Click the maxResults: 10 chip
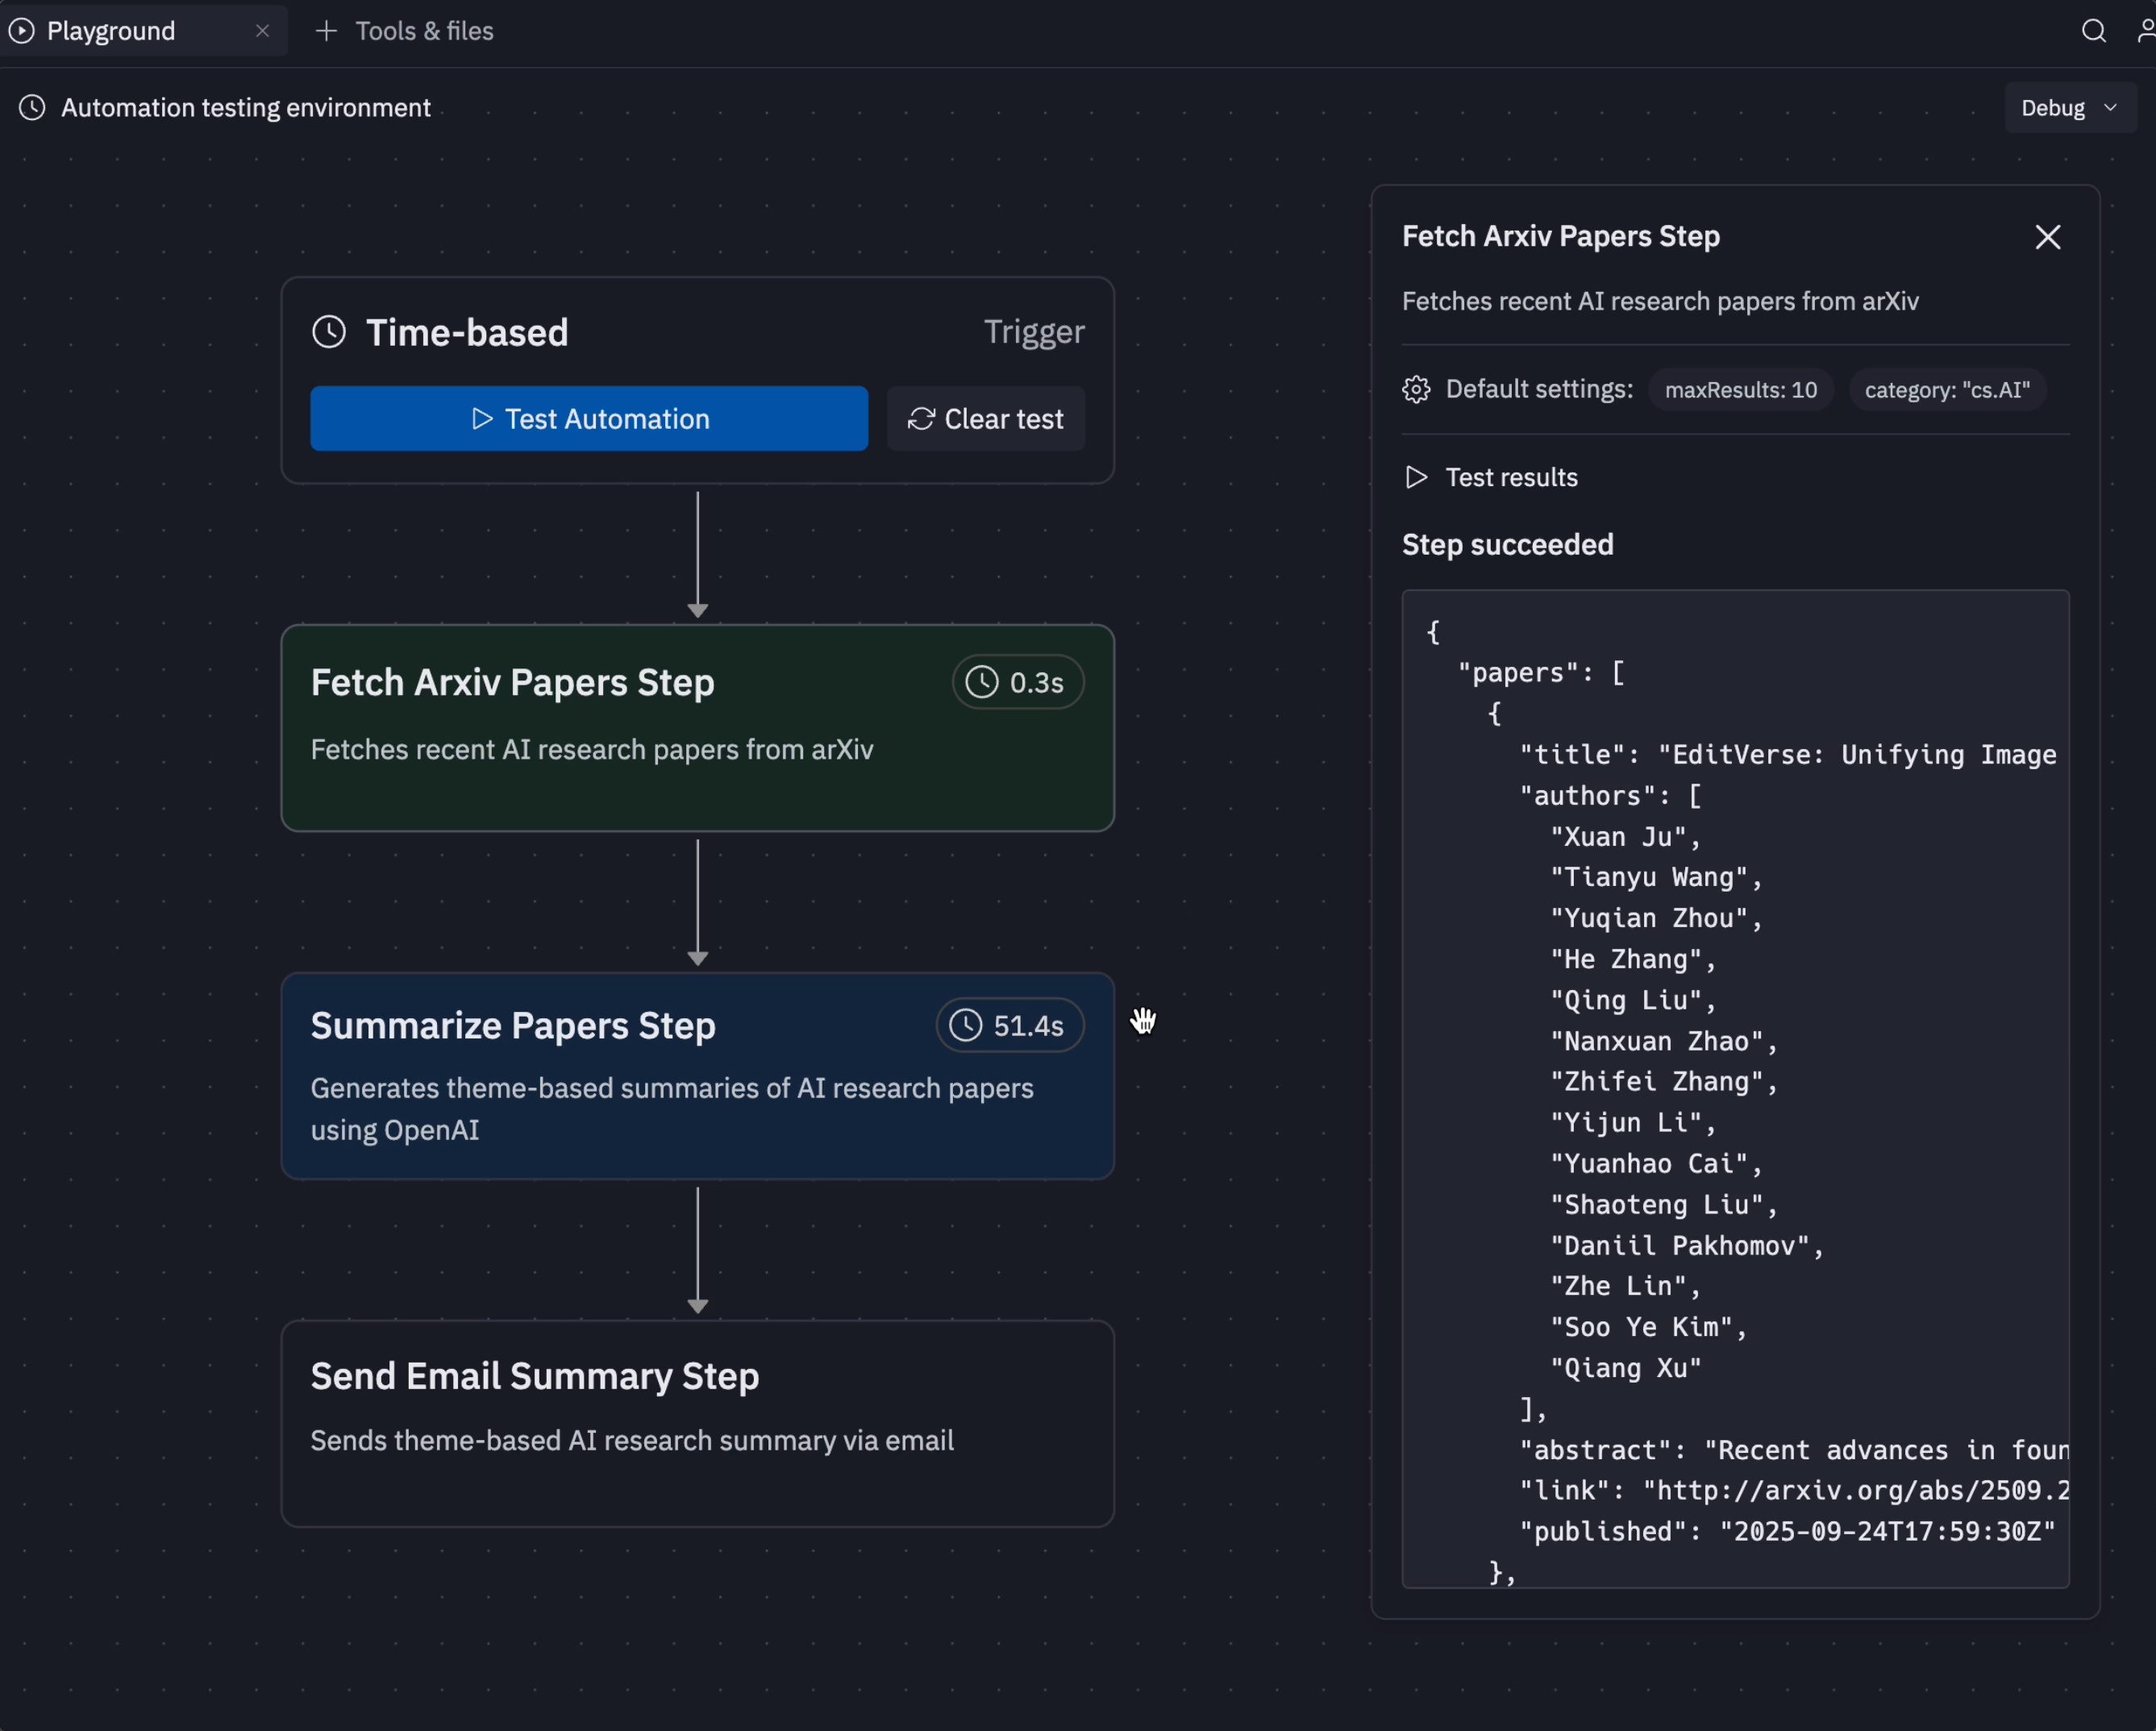 (1740, 390)
